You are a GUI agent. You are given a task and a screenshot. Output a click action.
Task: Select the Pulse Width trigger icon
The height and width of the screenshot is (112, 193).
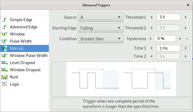click(4, 41)
